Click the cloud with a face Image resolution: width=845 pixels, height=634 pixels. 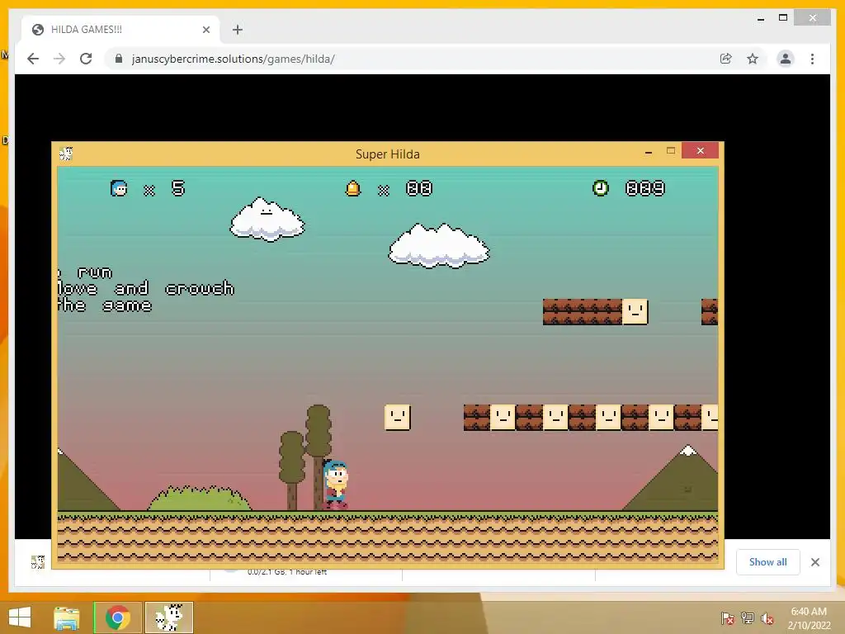(267, 219)
